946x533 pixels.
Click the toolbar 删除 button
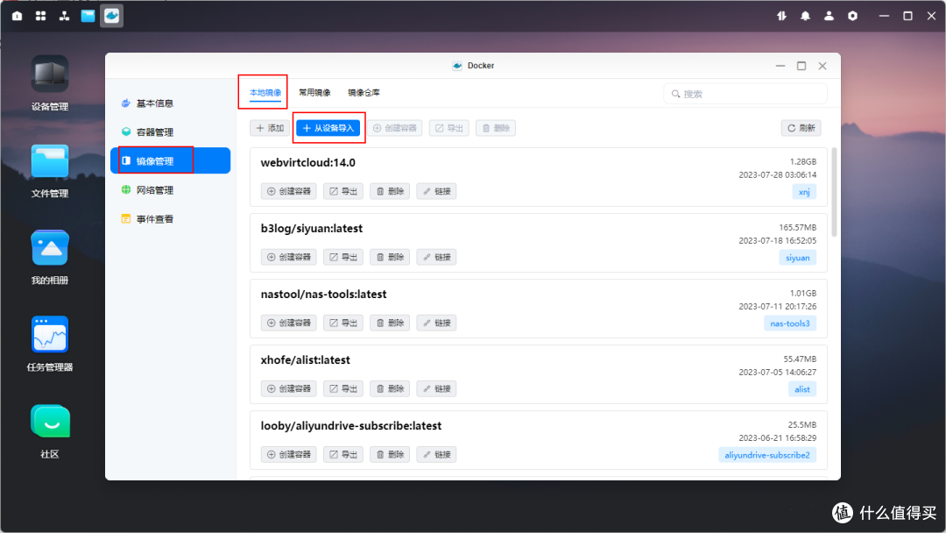(495, 128)
